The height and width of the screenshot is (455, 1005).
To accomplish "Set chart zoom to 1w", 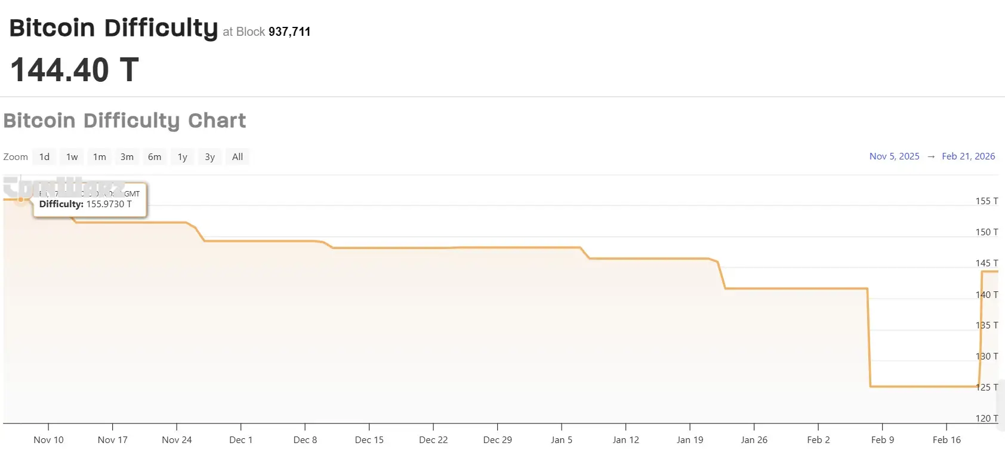I will [72, 157].
